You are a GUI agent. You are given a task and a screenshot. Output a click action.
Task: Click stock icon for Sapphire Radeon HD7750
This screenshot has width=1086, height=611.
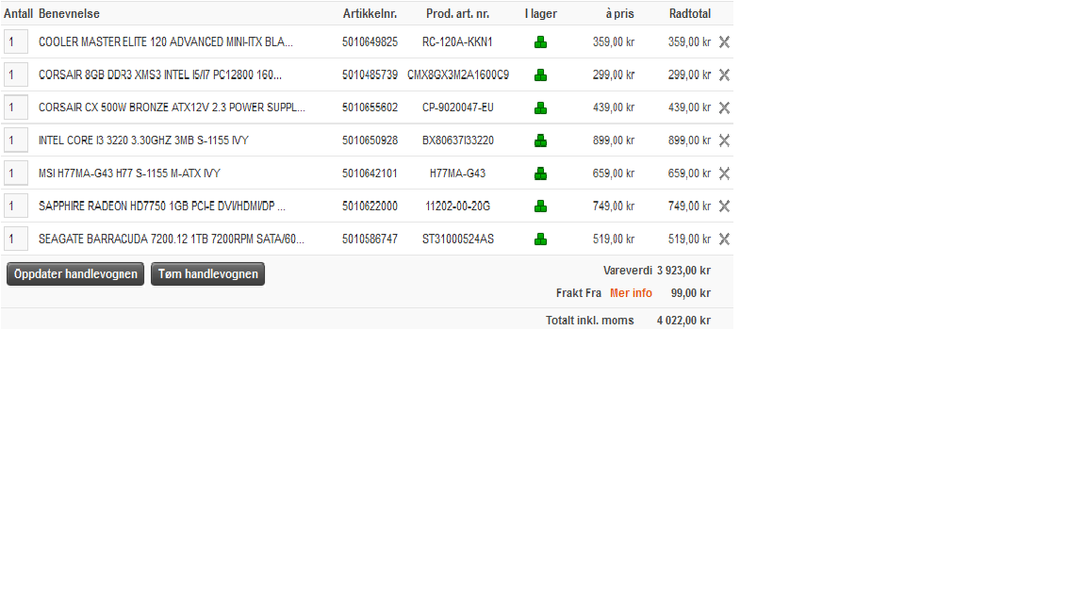540,206
